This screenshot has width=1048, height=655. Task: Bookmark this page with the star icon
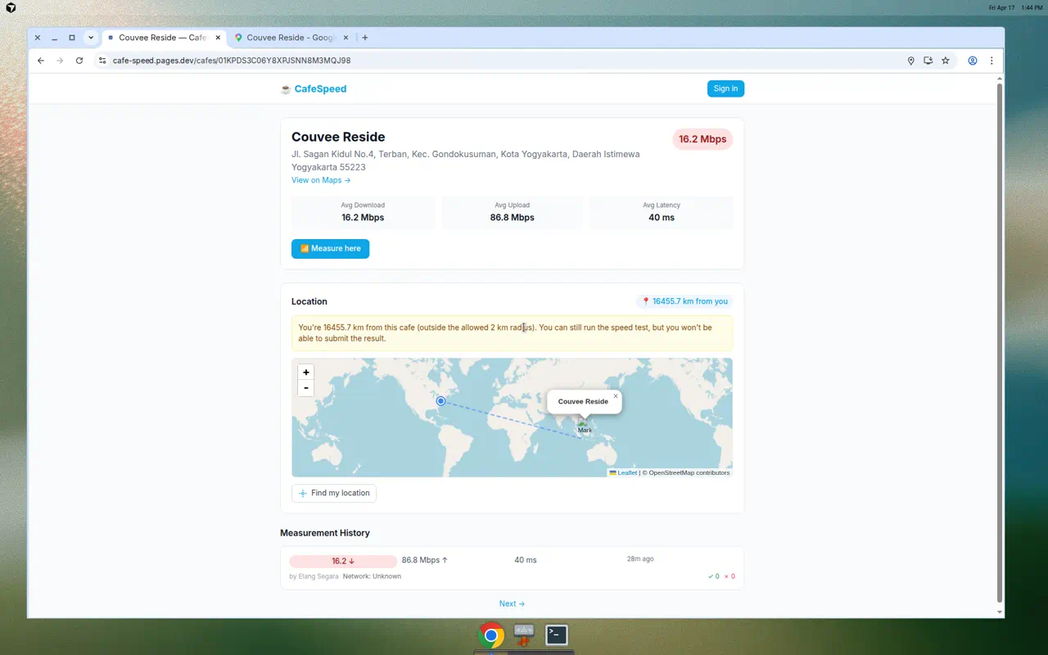coord(946,61)
